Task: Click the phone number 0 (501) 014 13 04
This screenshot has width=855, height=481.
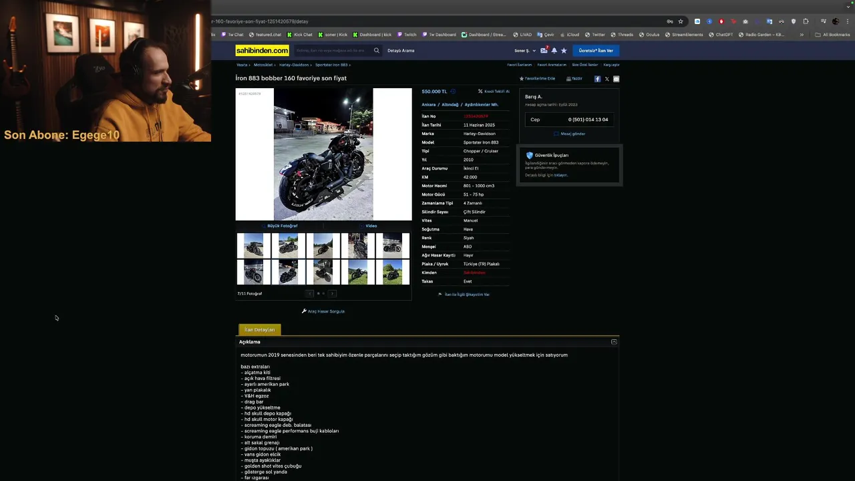Action: pos(588,120)
